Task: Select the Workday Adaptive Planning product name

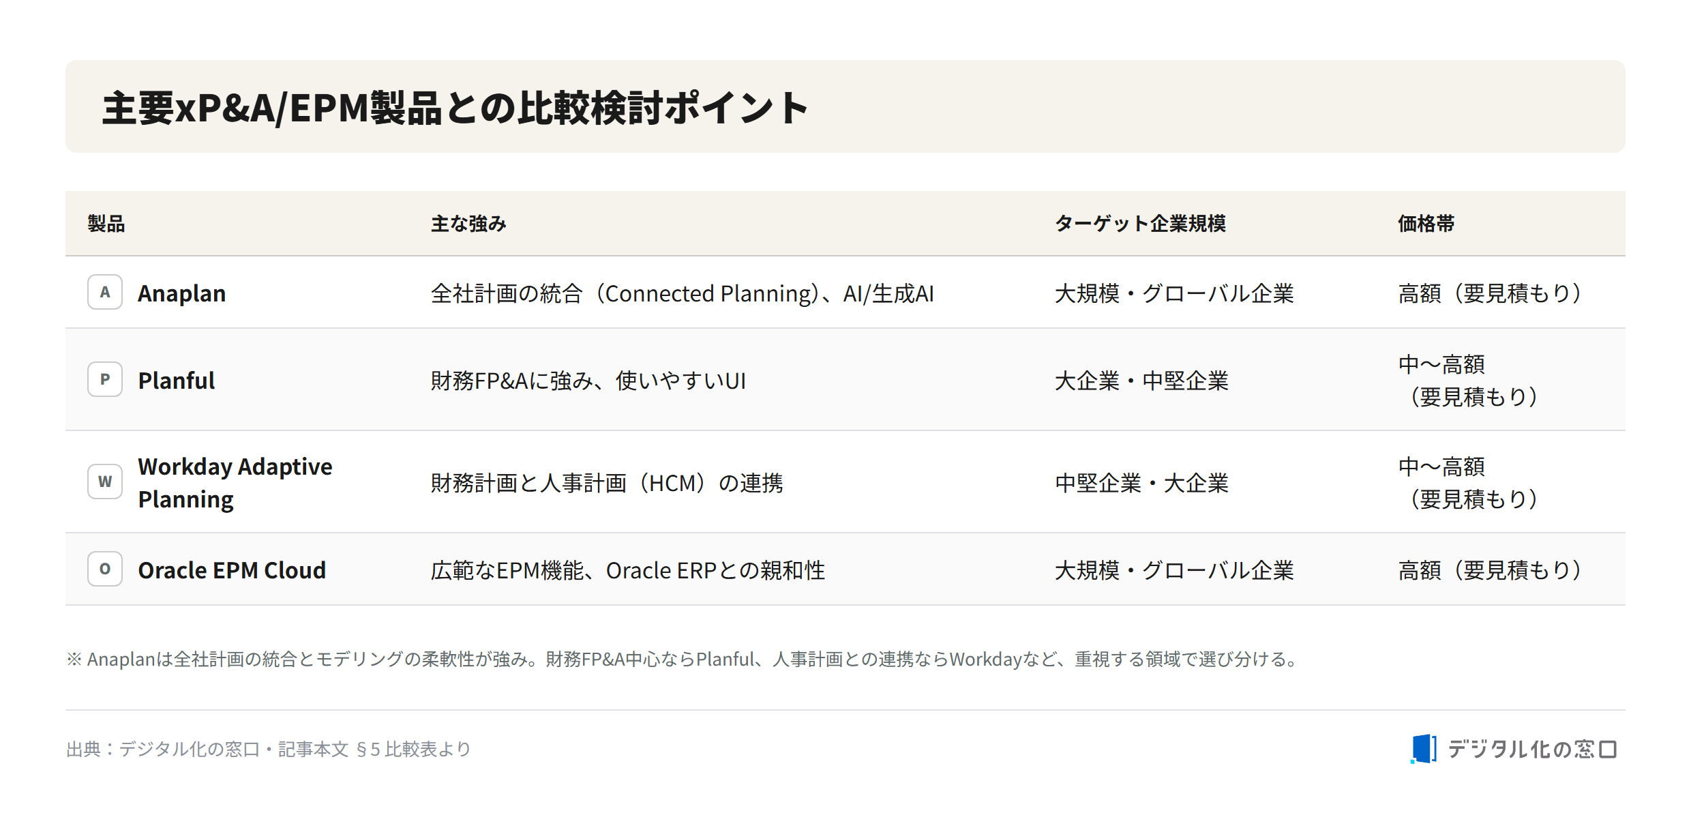Action: [x=235, y=483]
